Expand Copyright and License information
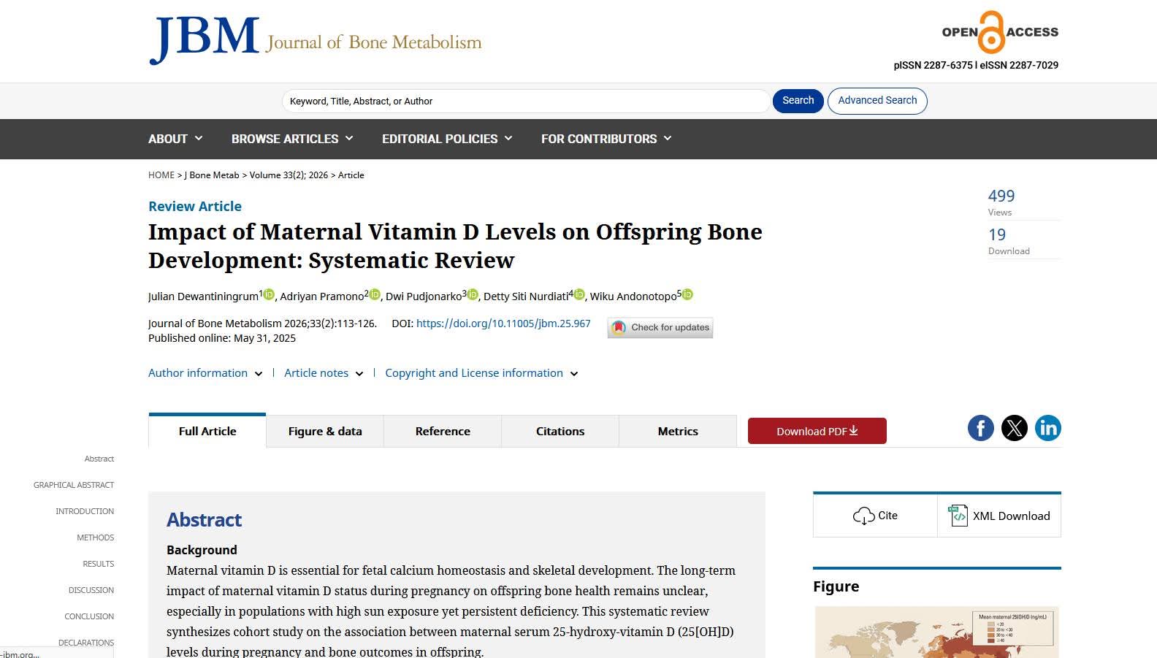The height and width of the screenshot is (658, 1157). (x=481, y=373)
